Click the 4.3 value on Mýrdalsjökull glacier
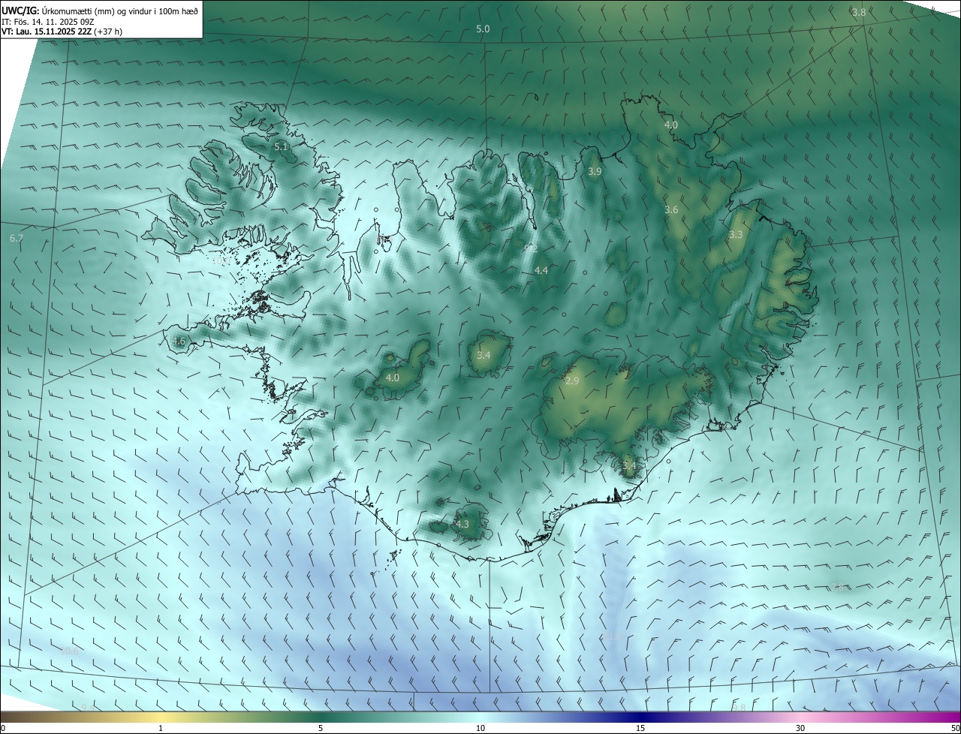The width and height of the screenshot is (961, 734). pos(462,525)
